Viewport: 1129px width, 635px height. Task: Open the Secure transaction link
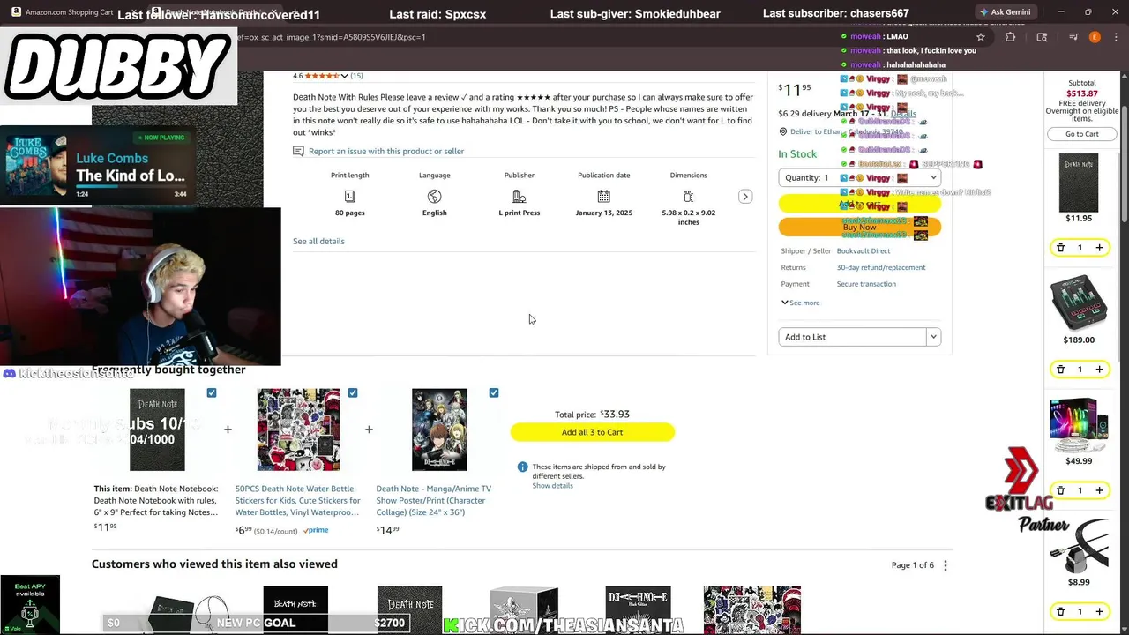coord(866,284)
